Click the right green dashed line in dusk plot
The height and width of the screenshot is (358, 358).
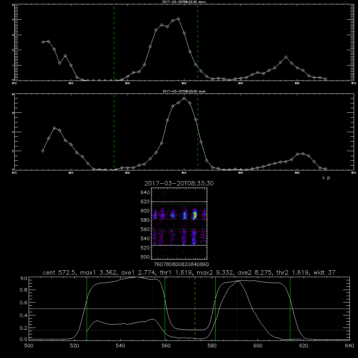(x=198, y=132)
